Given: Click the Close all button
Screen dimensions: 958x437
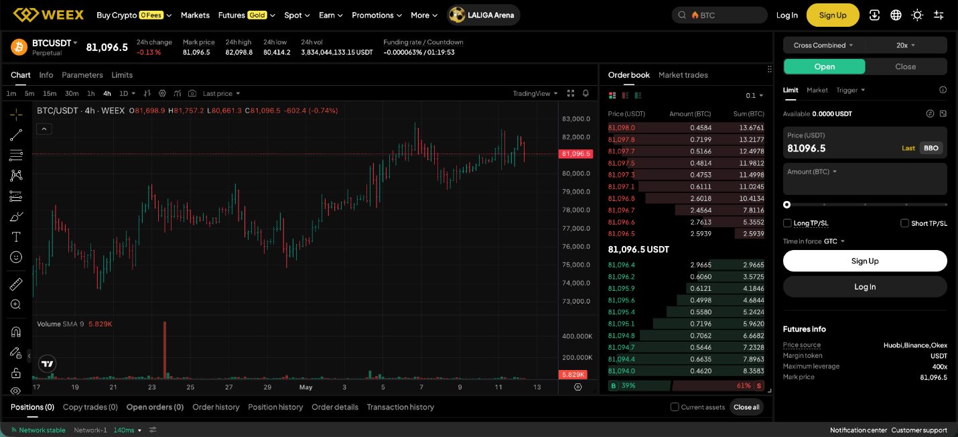Looking at the screenshot, I should (x=746, y=407).
